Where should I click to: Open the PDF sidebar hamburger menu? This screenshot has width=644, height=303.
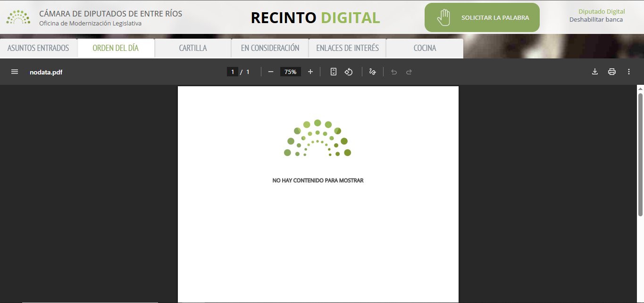[x=15, y=72]
